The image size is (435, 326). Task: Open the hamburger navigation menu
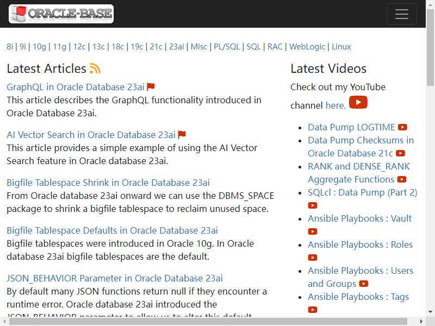click(401, 14)
